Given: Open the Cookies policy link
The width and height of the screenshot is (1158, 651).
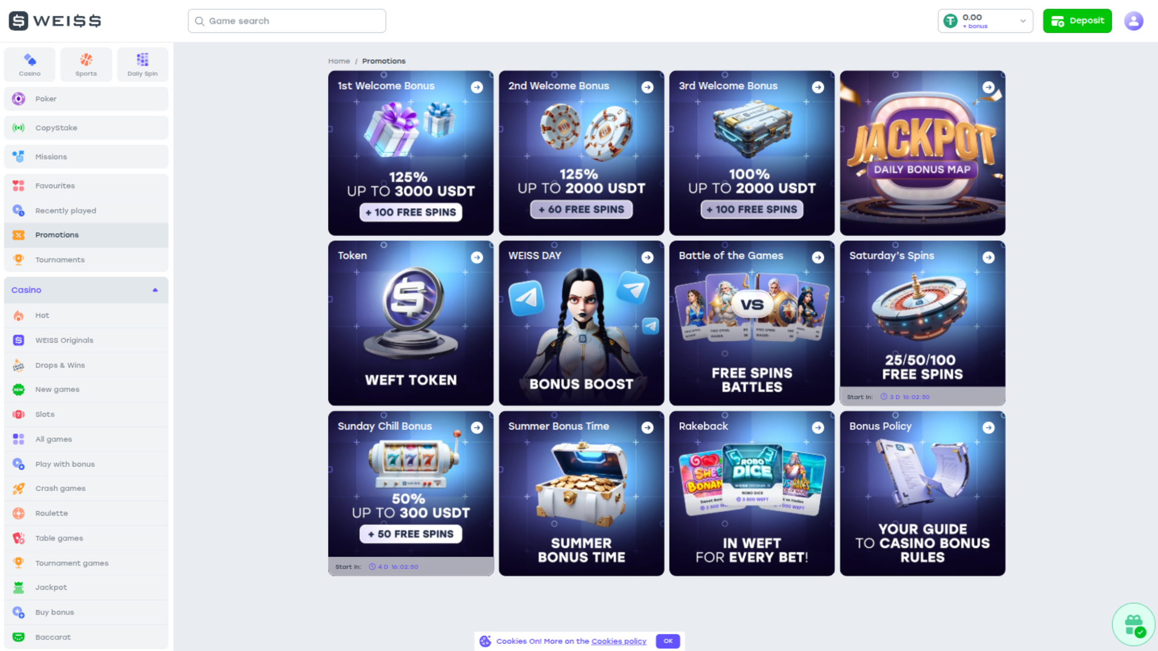Looking at the screenshot, I should tap(618, 641).
